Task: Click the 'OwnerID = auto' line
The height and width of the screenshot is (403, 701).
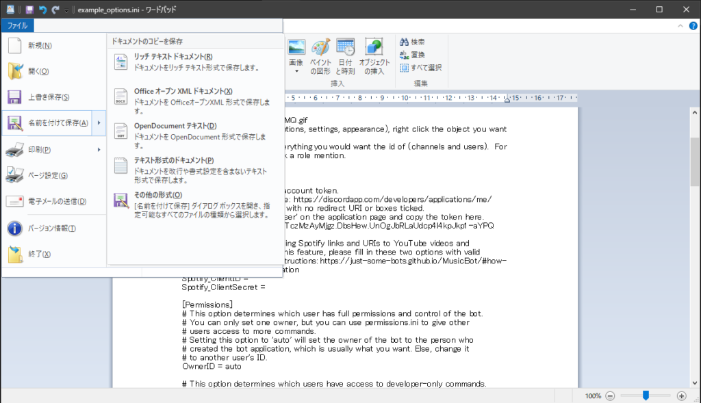Action: [212, 366]
